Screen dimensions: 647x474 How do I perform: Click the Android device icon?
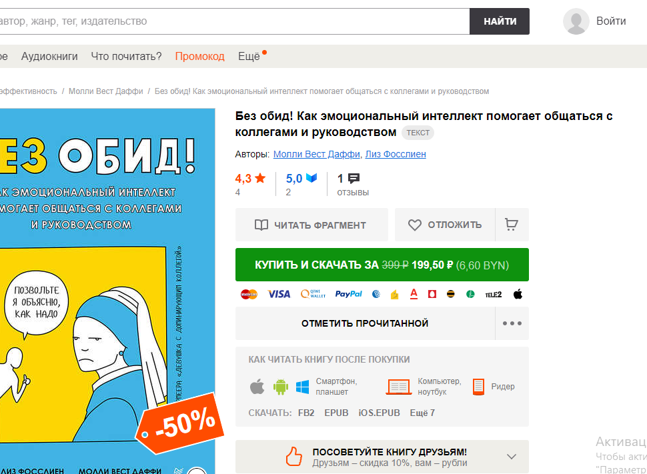point(281,387)
